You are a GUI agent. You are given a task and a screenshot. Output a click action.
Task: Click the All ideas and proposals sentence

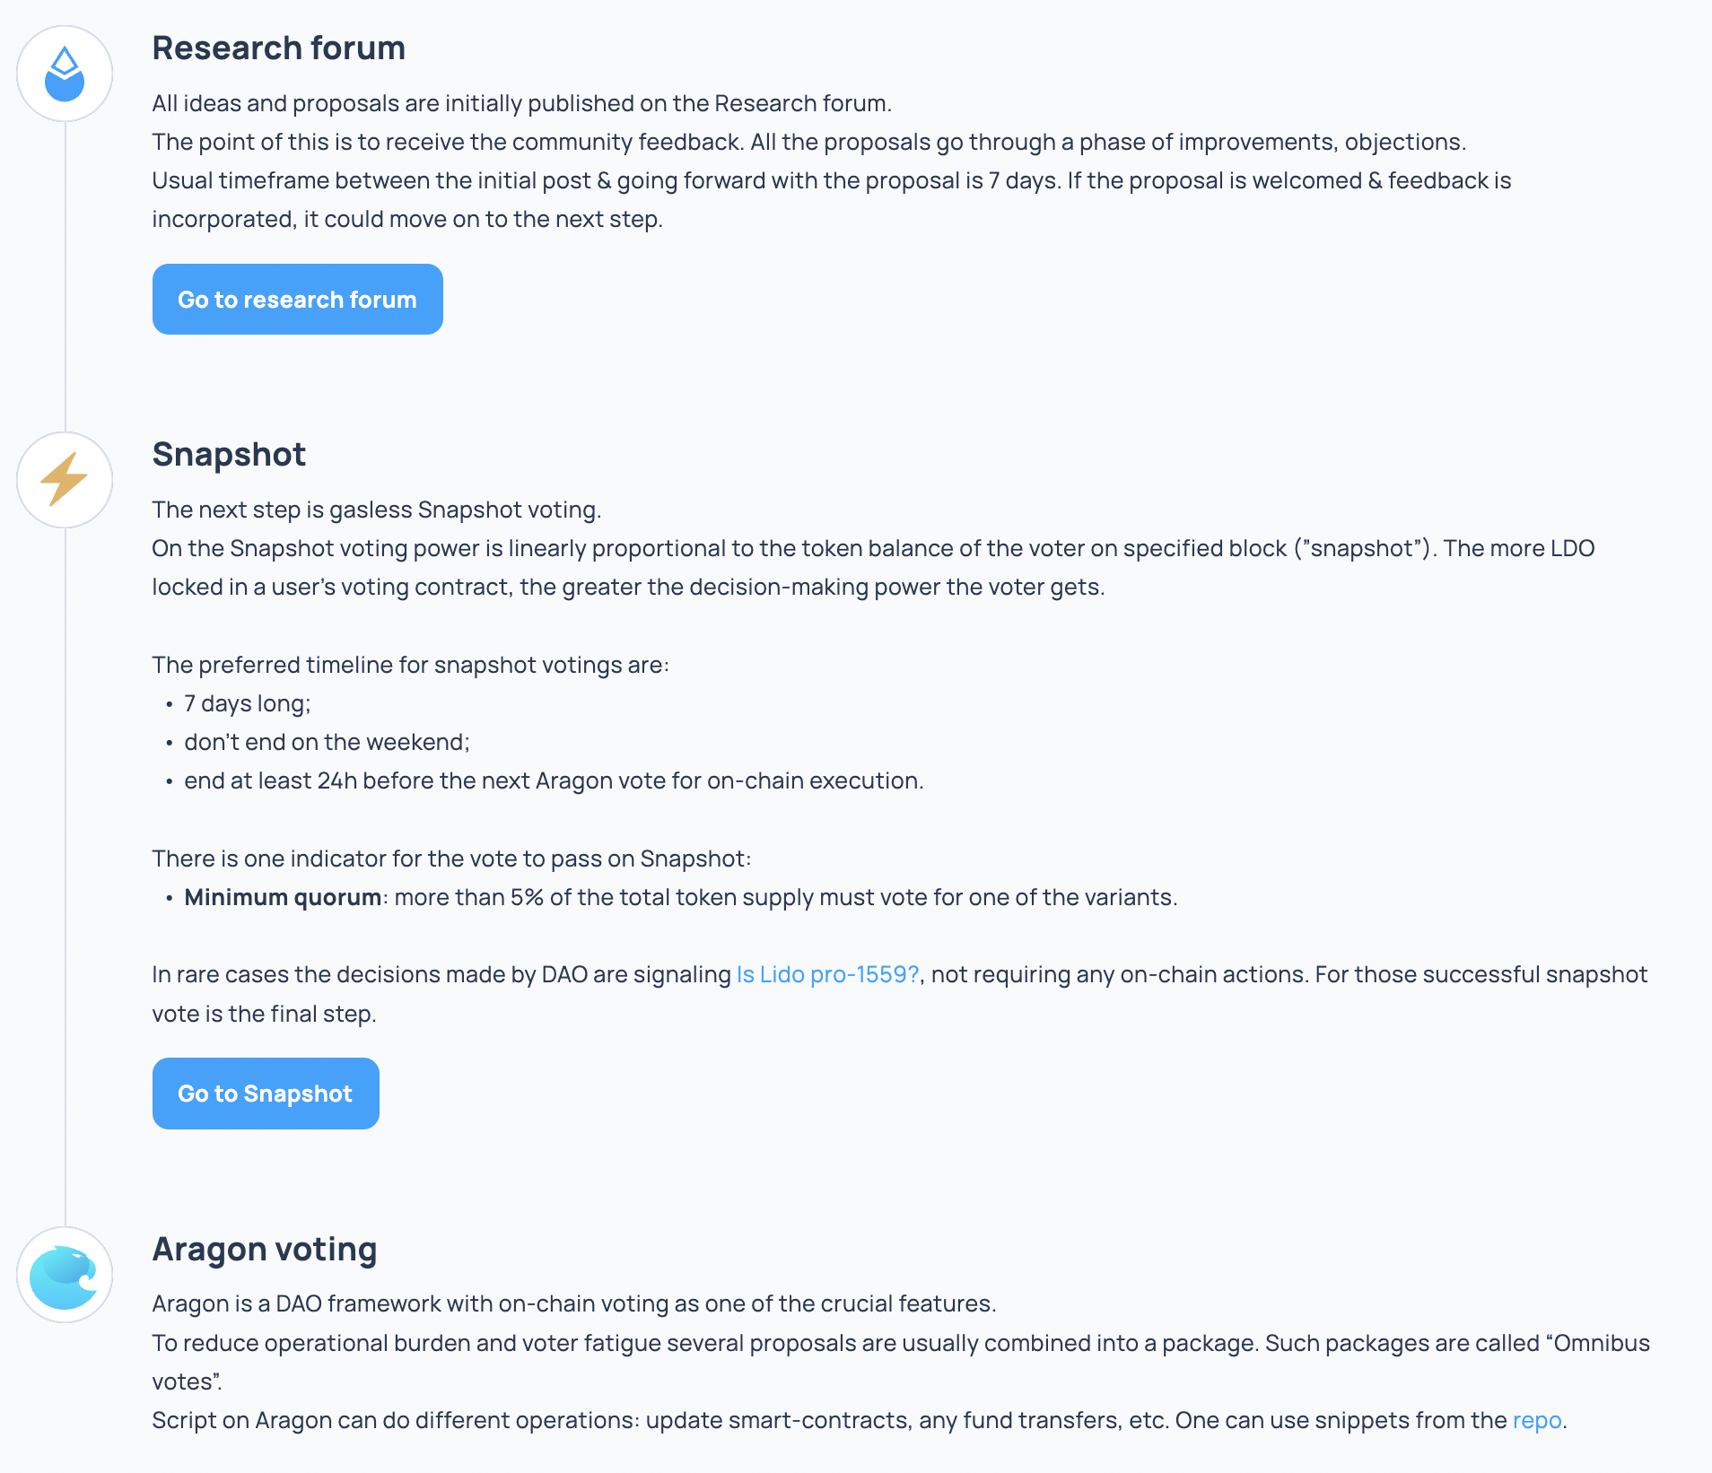[x=521, y=103]
